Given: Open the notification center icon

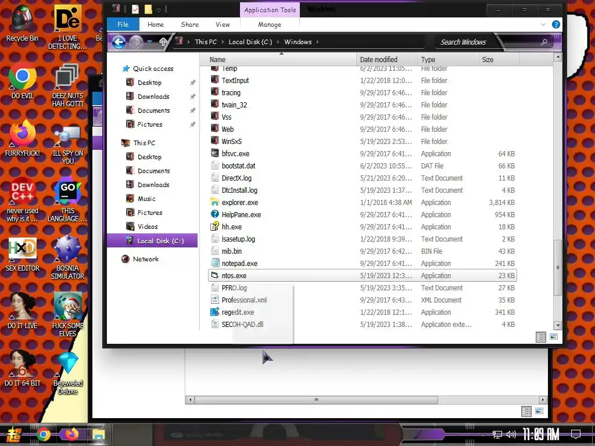Looking at the screenshot, I should pyautogui.click(x=576, y=434).
